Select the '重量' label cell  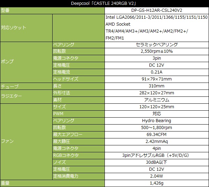point(52,183)
